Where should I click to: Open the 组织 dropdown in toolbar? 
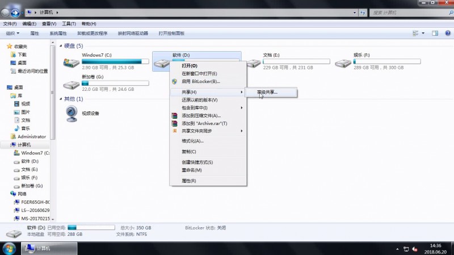click(x=12, y=34)
